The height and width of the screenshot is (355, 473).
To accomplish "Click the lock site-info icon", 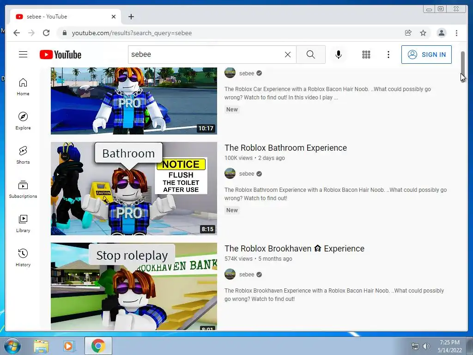I will (x=65, y=33).
